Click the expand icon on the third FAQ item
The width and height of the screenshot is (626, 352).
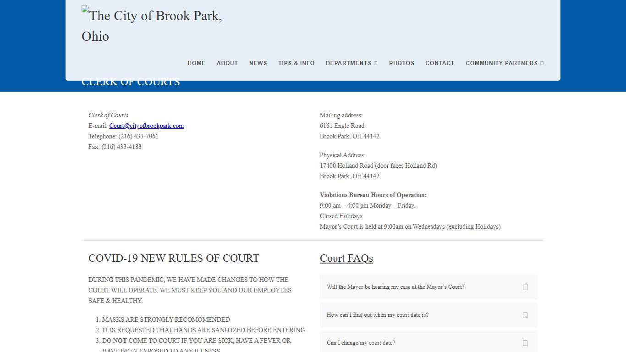(x=525, y=342)
